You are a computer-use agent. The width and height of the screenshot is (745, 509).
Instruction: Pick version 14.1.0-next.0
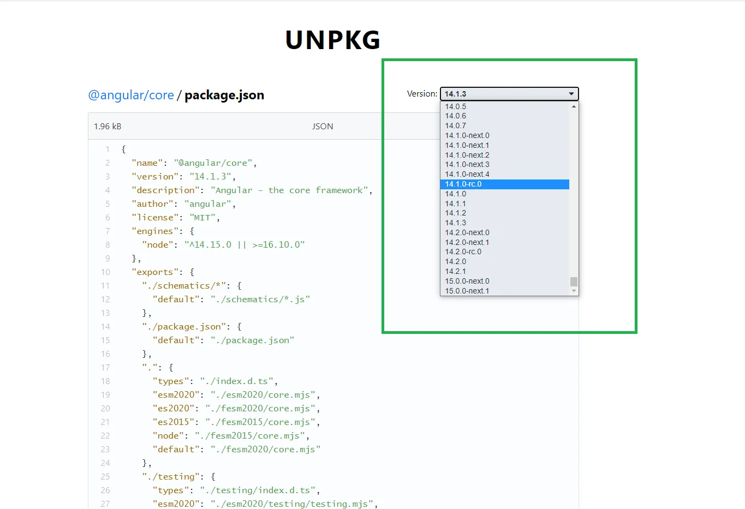(505, 135)
